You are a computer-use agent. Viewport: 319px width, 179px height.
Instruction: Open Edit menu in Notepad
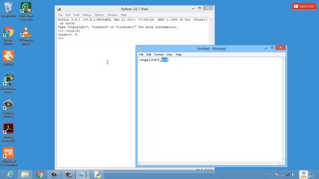[x=149, y=54]
